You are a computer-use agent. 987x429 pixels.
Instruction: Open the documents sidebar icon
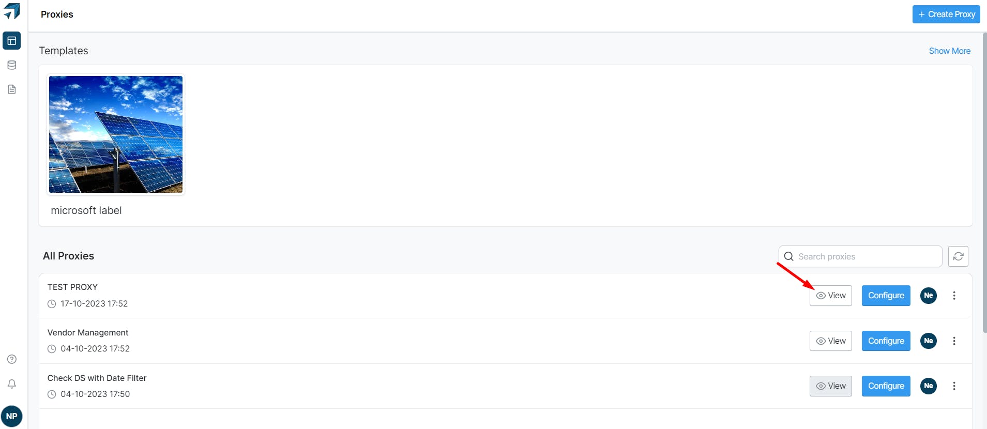(x=11, y=89)
